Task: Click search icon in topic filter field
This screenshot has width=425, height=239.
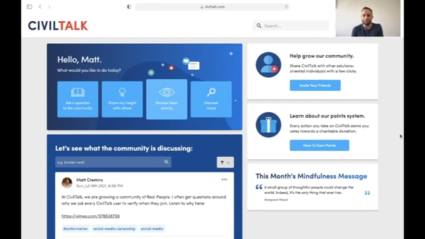Action: click(x=167, y=162)
